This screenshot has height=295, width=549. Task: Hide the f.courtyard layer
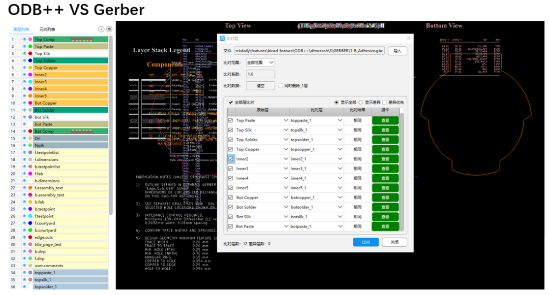[24, 223]
